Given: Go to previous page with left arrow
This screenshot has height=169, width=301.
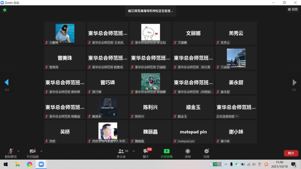Looking at the screenshot, I should (x=6, y=82).
